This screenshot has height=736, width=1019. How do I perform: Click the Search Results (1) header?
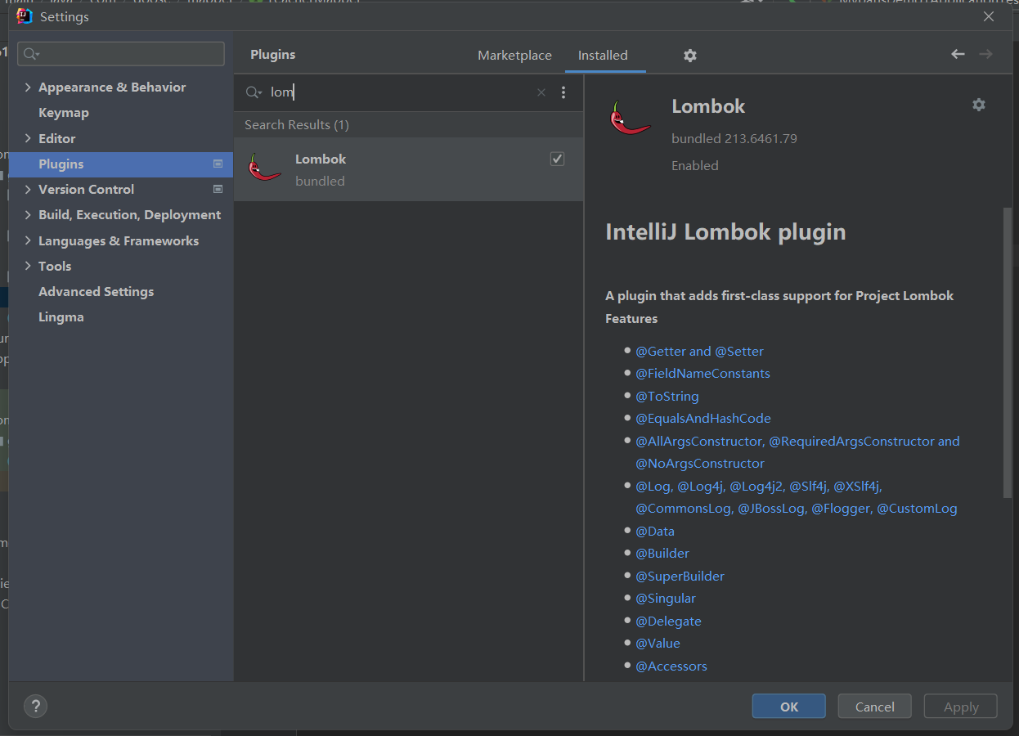tap(297, 125)
